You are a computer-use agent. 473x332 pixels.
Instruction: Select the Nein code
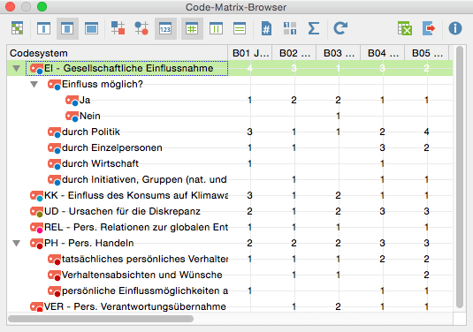(x=90, y=116)
